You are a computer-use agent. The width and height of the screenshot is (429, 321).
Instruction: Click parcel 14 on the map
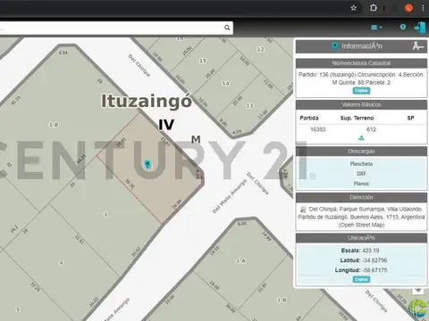pyautogui.click(x=225, y=84)
